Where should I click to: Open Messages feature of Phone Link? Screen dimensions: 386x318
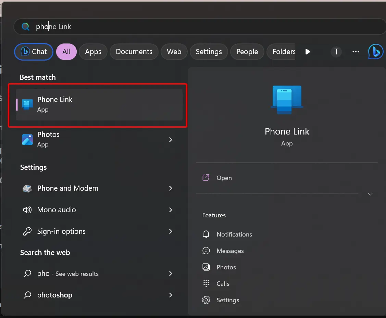click(230, 251)
